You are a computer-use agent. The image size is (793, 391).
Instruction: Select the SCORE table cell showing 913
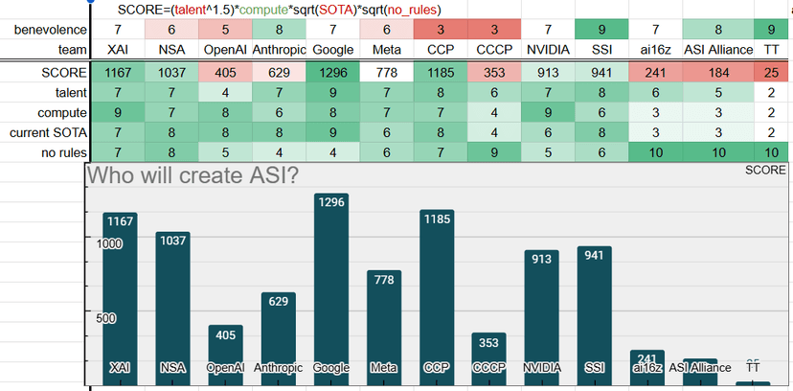click(x=548, y=73)
